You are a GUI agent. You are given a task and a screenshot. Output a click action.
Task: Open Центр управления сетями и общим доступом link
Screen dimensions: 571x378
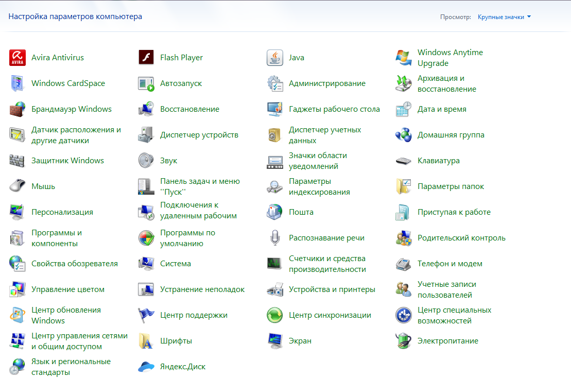point(79,341)
